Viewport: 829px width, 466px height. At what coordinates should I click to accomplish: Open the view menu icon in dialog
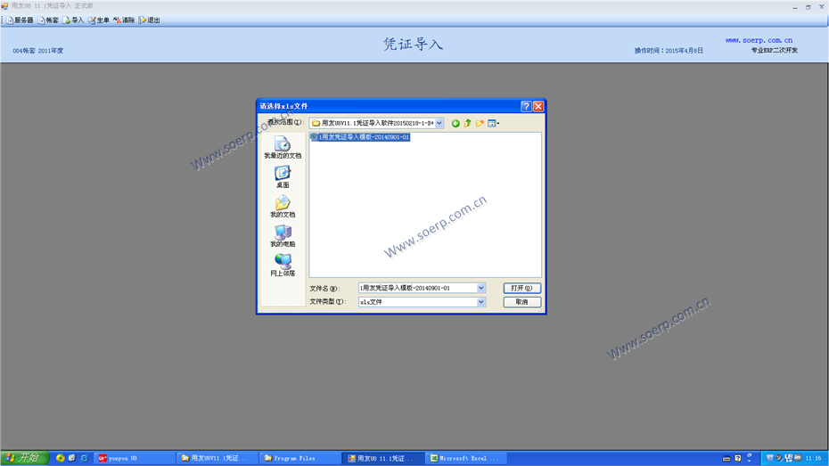(x=493, y=123)
